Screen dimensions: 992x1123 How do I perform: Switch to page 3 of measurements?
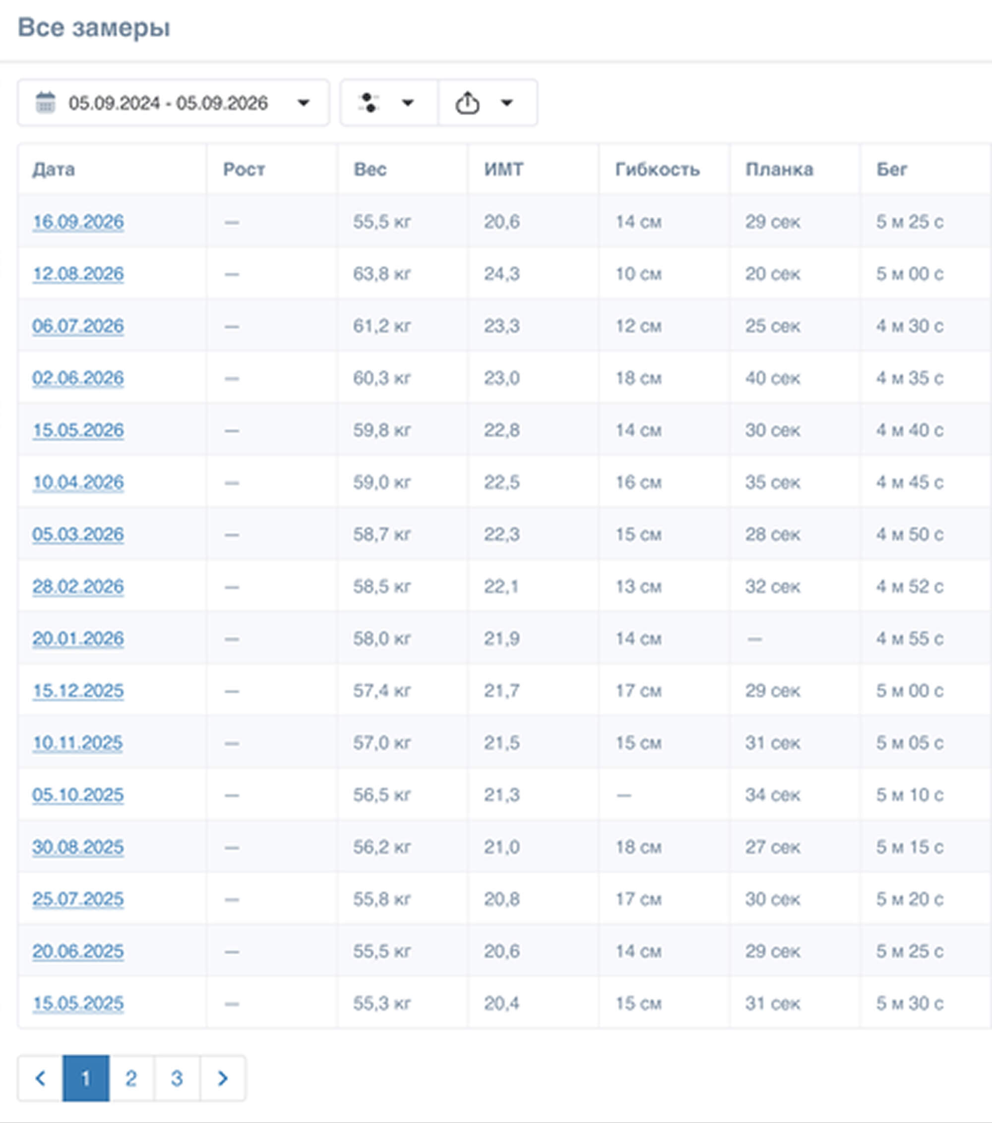[x=177, y=1078]
